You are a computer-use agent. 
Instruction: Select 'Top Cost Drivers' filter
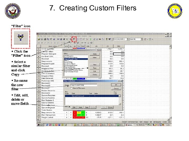70,67
